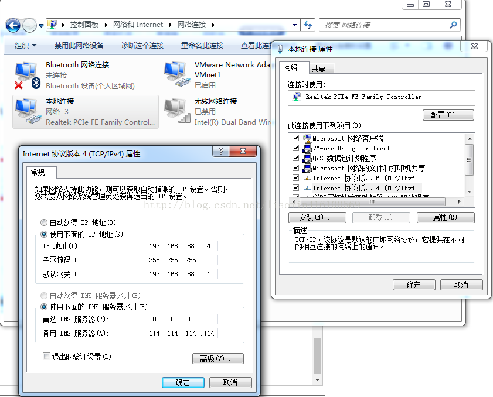Uncheck VMware Bridge Protocol checkbox
This screenshot has height=397, width=493.
[295, 148]
